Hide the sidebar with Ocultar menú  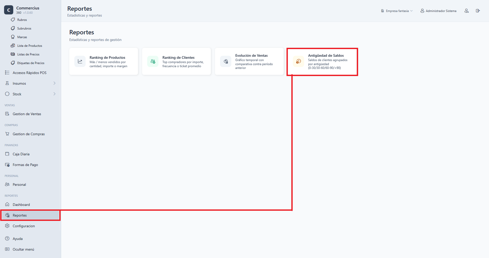(24, 249)
